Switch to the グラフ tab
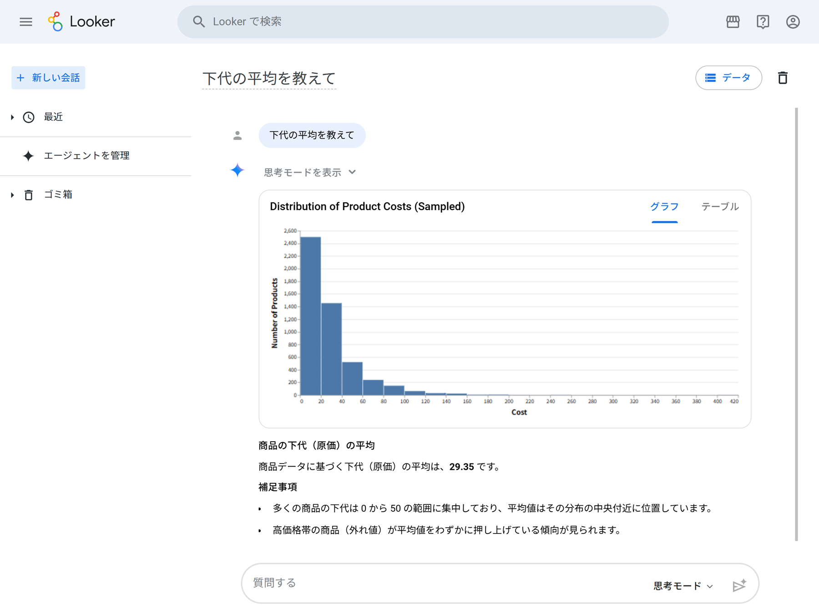 click(664, 207)
